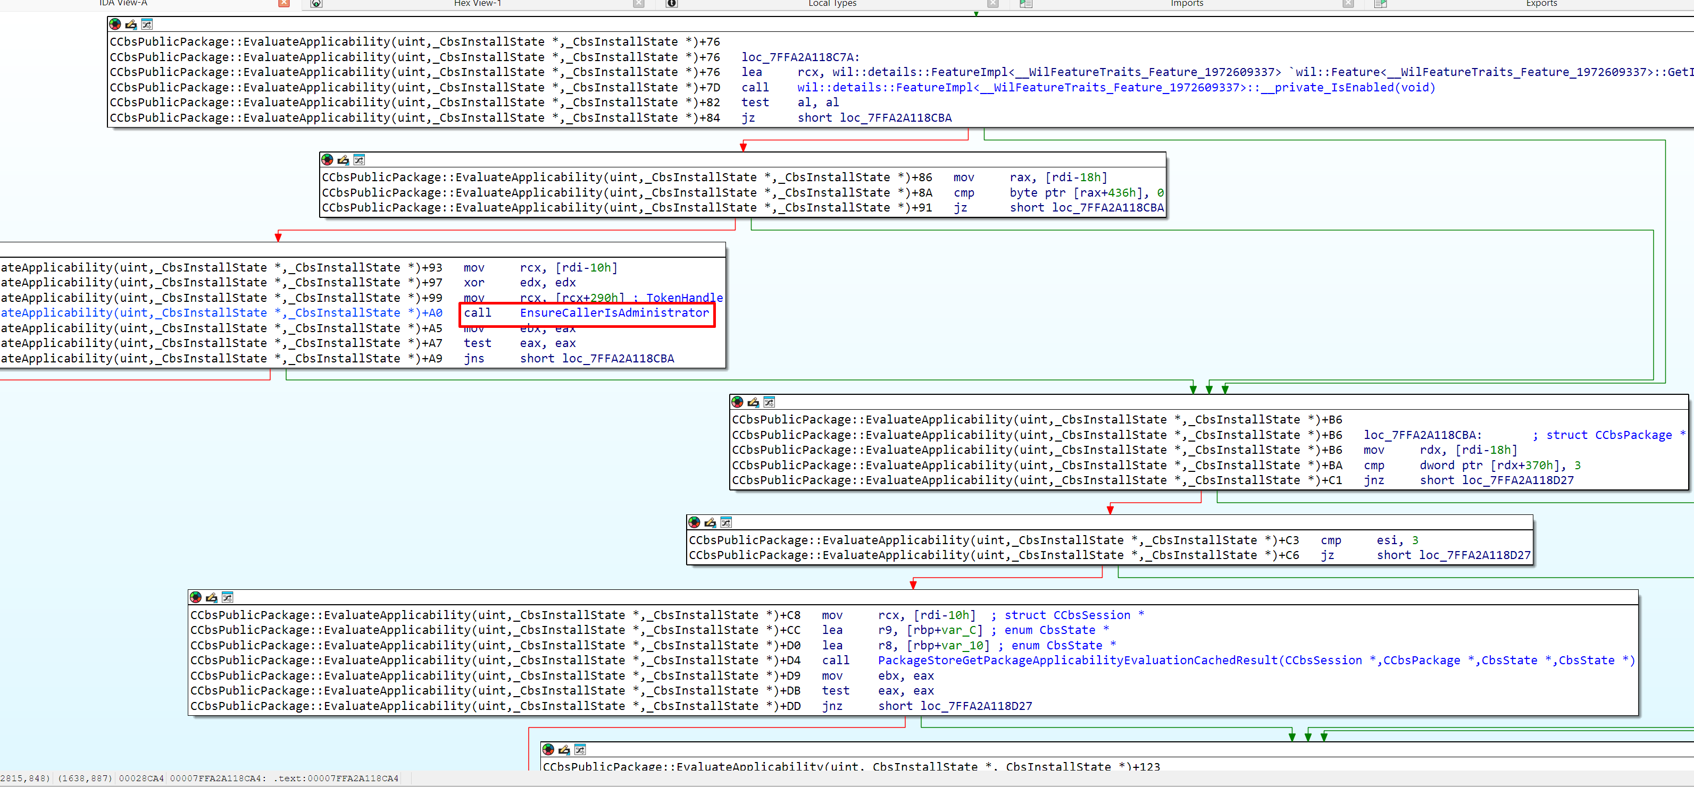Close the Imports tab
Screen dimensions: 1694x787
pos(1348,3)
